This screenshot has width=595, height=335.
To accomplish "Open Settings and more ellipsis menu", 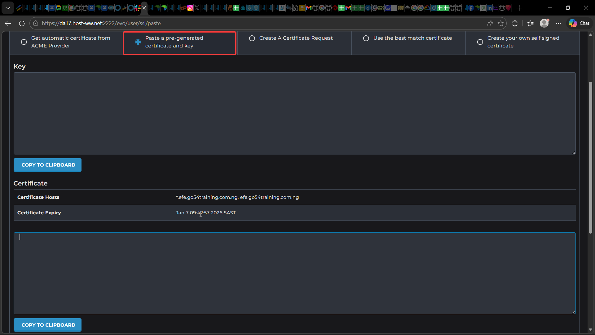I will tap(558, 23).
